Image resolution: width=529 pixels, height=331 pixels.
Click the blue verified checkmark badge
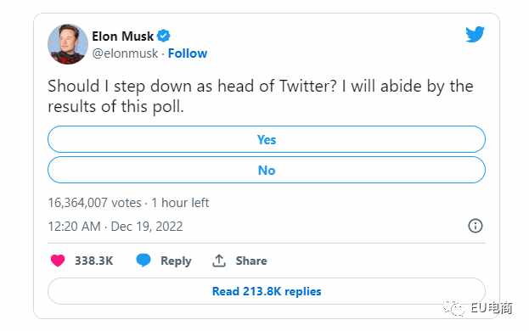(164, 36)
